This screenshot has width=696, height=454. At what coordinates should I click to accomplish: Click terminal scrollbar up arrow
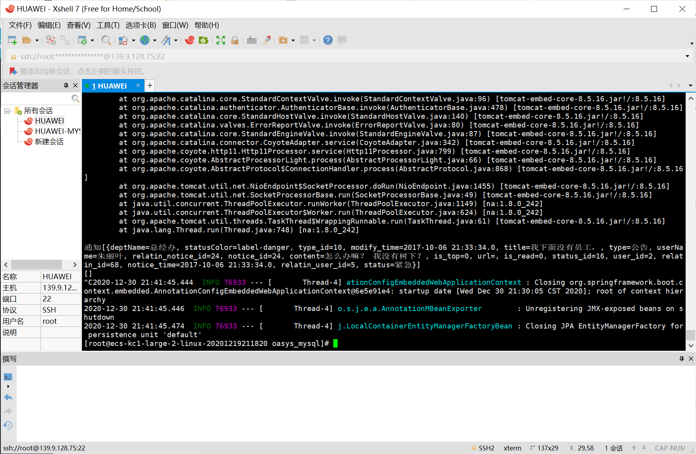coord(691,99)
